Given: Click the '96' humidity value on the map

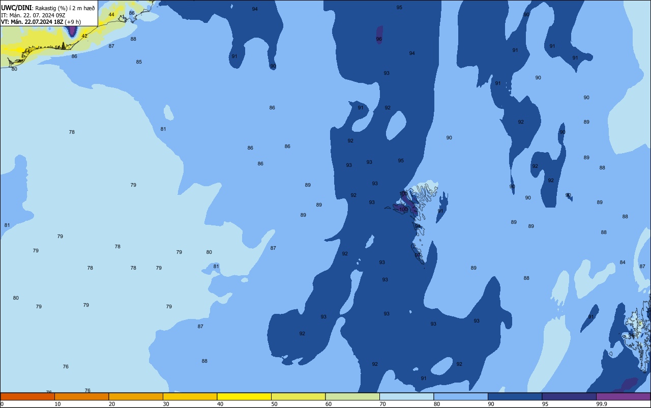Looking at the screenshot, I should [379, 39].
